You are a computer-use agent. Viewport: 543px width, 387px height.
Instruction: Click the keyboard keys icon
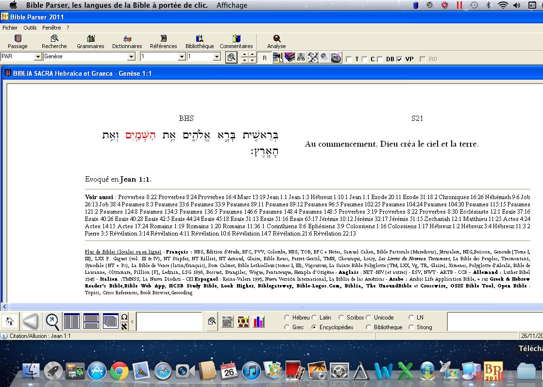point(313,57)
